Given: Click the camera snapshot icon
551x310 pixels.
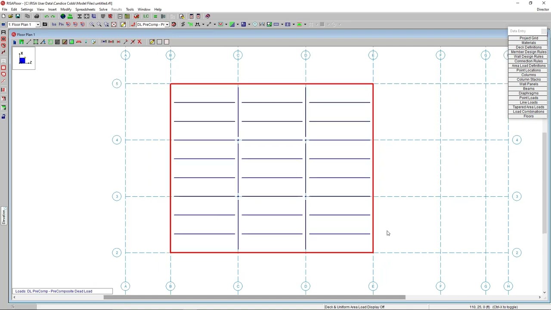Looking at the screenshot, I should click(45, 25).
